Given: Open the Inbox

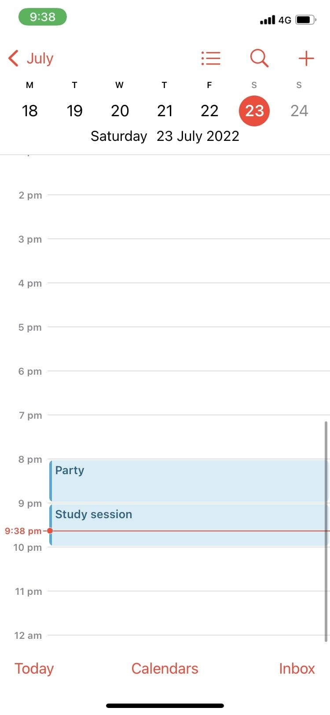Looking at the screenshot, I should (x=297, y=668).
